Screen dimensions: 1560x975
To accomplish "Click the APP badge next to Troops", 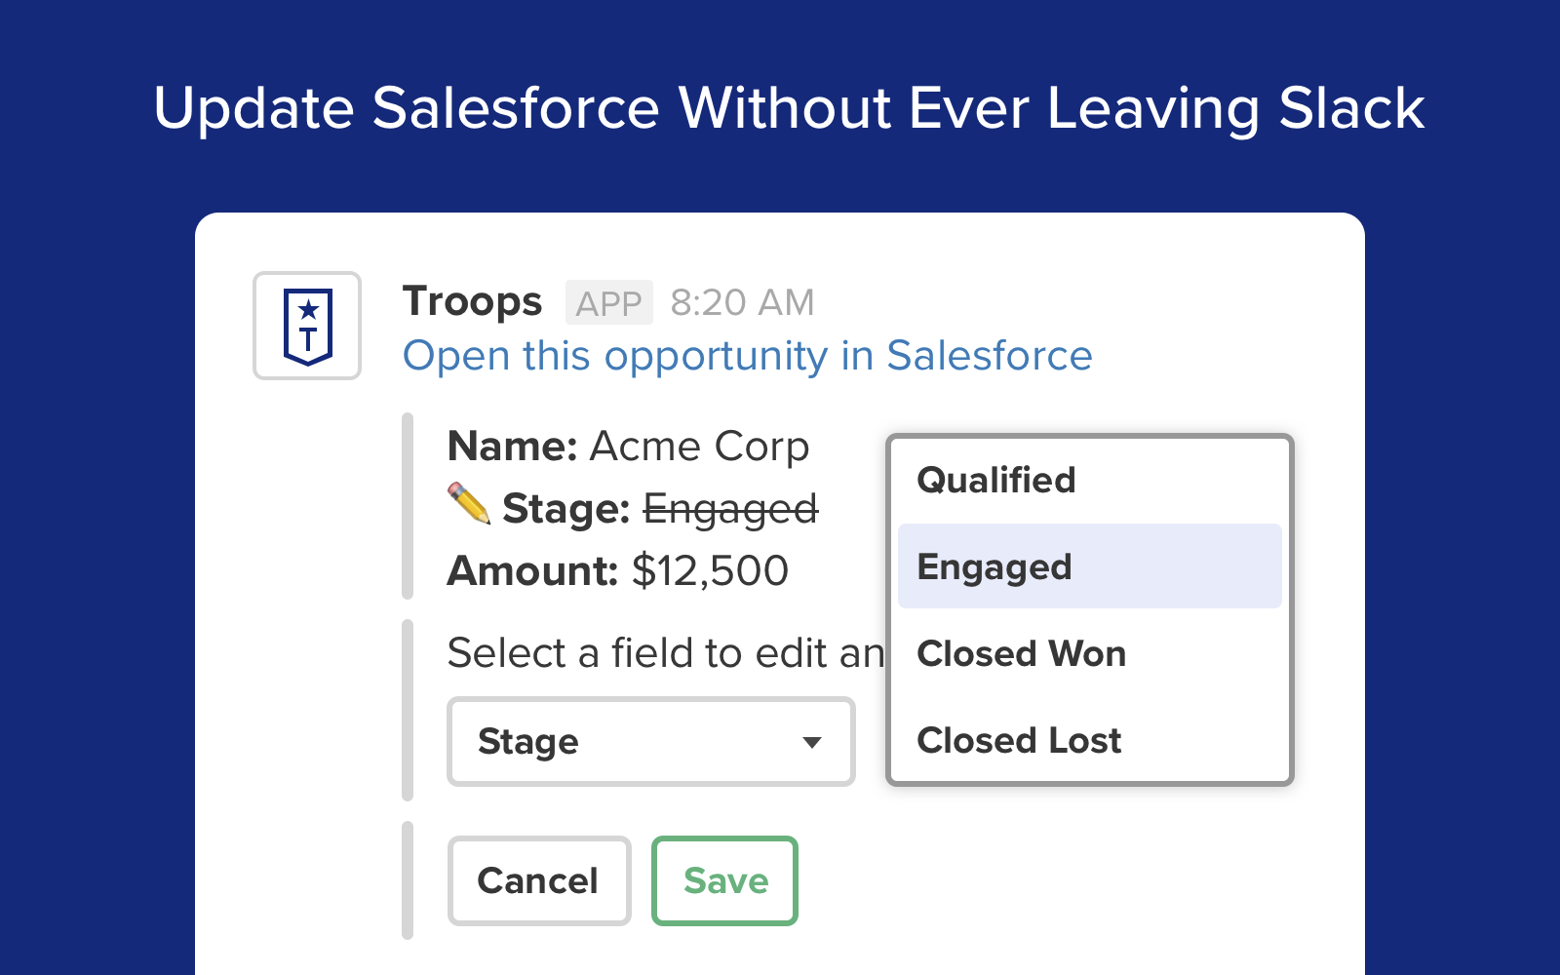I will (608, 303).
